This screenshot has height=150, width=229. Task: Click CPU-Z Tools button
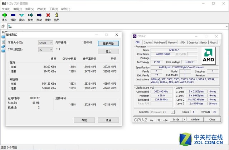click(x=176, y=119)
